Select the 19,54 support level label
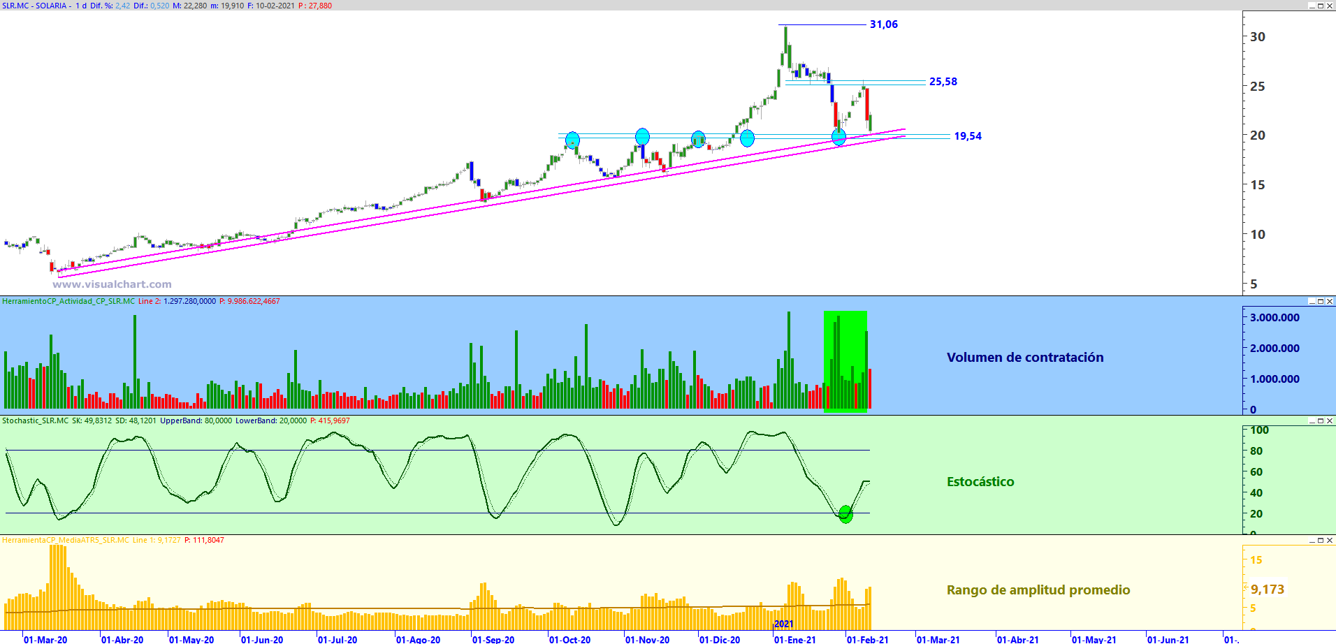The width and height of the screenshot is (1336, 644). coord(968,136)
